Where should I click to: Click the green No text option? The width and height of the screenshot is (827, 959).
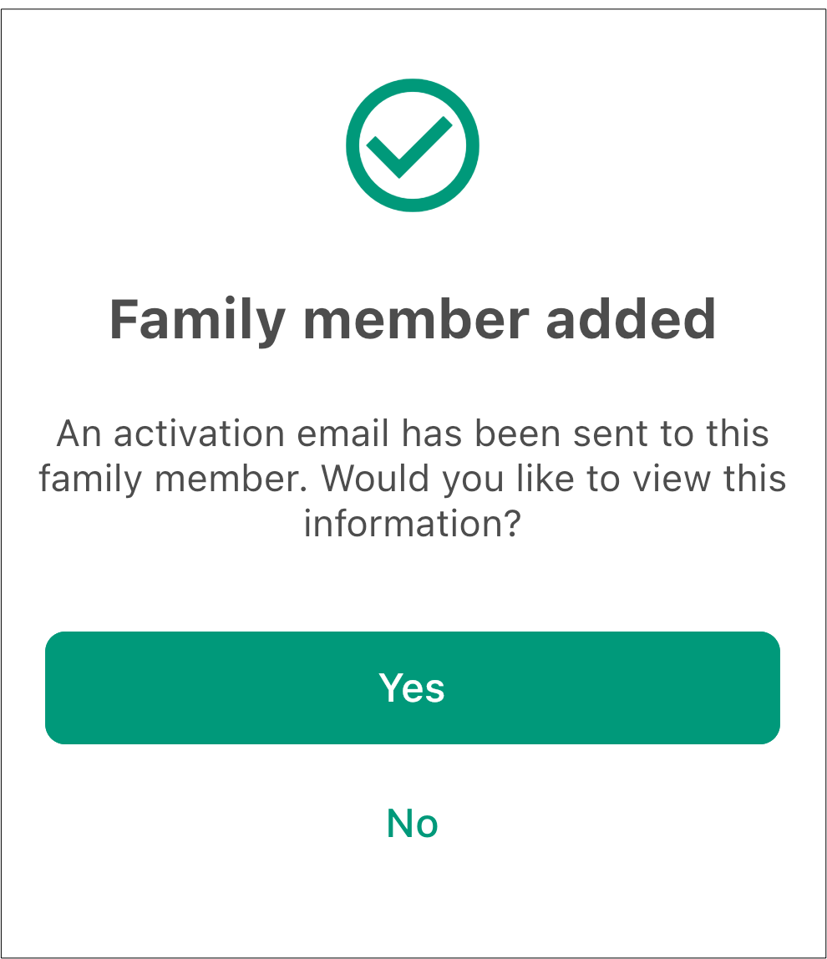[x=413, y=823]
